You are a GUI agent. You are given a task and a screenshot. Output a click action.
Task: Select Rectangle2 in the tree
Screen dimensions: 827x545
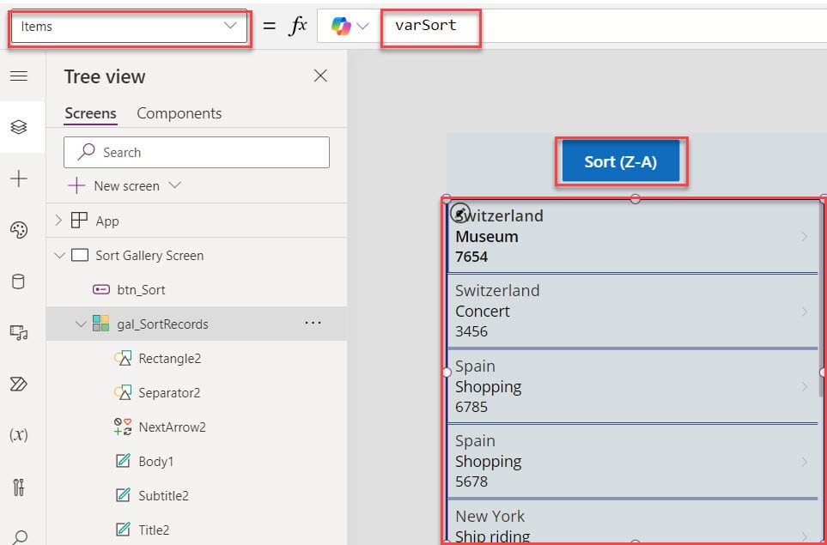169,359
